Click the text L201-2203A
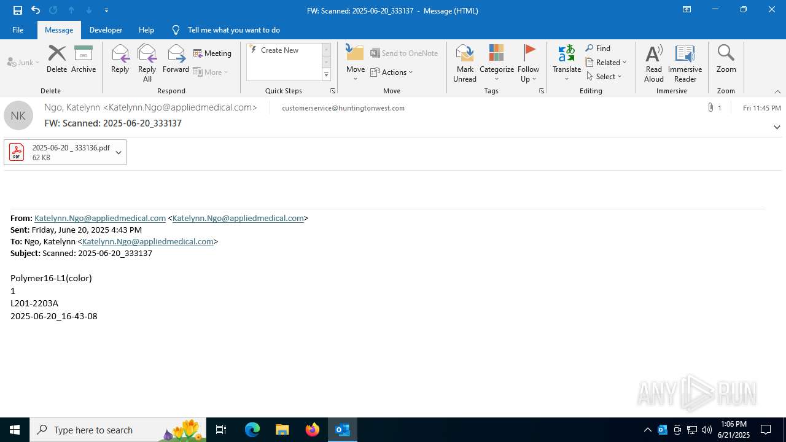 [x=34, y=303]
